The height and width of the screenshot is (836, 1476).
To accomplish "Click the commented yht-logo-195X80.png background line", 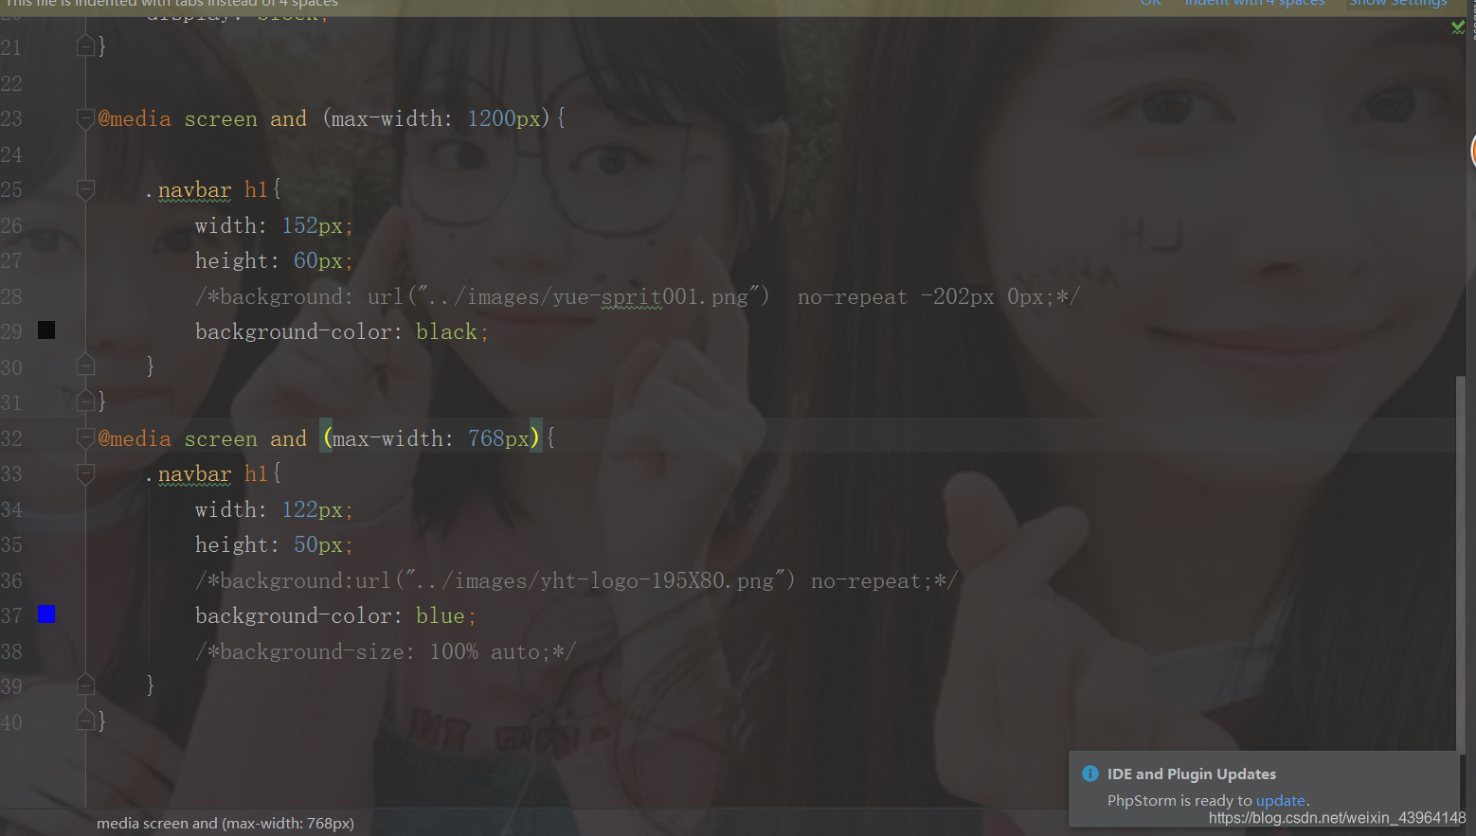I will pos(577,580).
